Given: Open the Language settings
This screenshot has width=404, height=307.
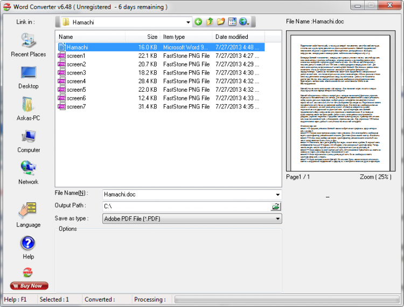Looking at the screenshot, I should click(x=29, y=215).
